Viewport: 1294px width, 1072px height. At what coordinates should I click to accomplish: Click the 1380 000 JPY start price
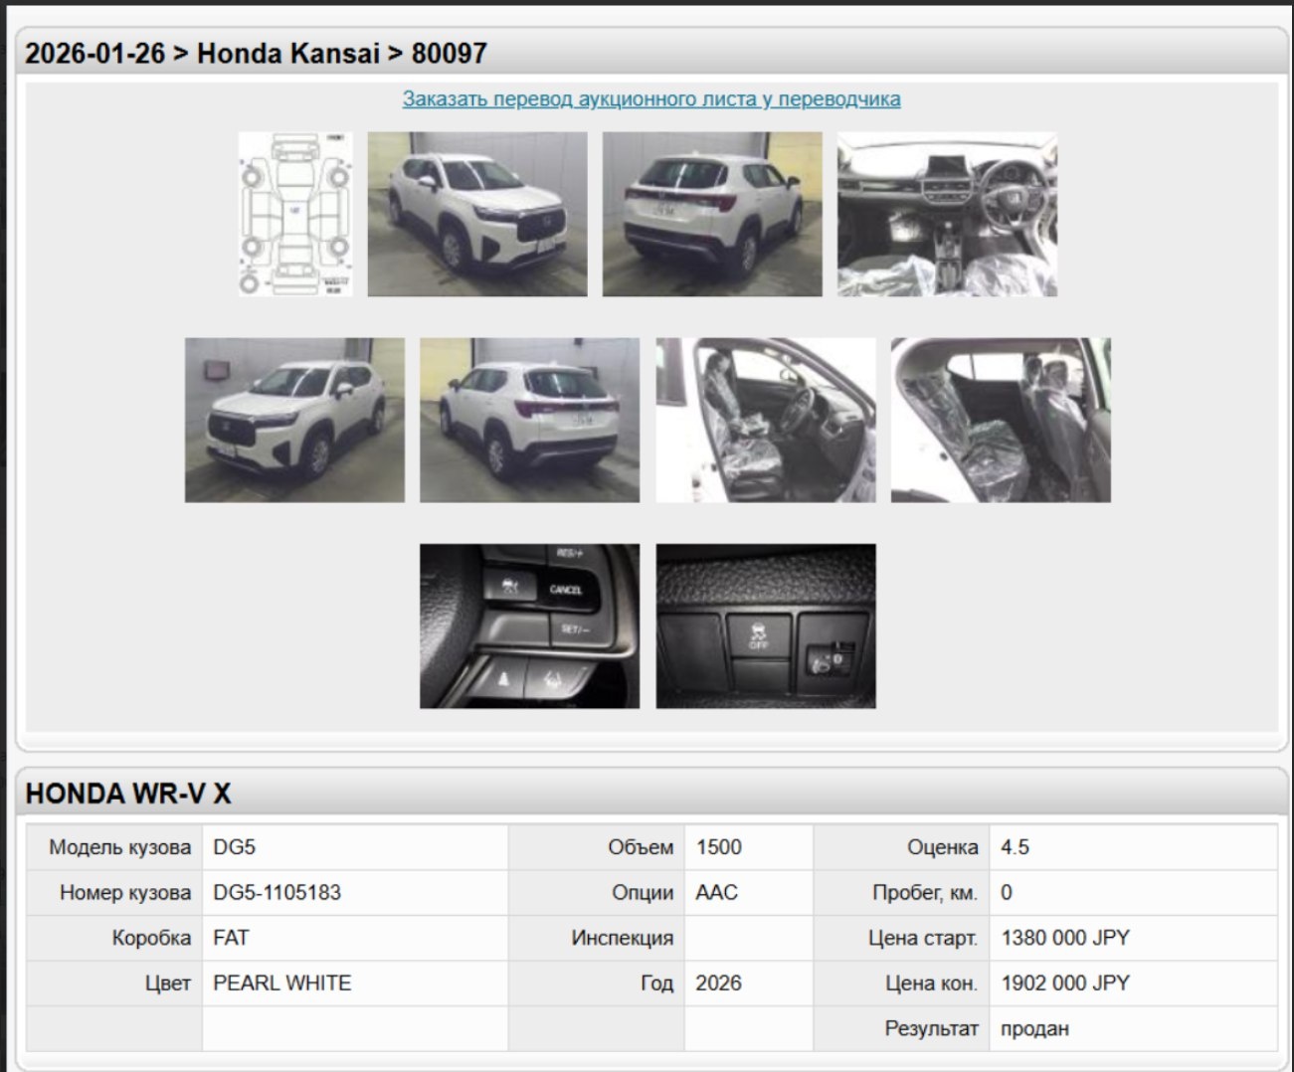(x=1065, y=938)
